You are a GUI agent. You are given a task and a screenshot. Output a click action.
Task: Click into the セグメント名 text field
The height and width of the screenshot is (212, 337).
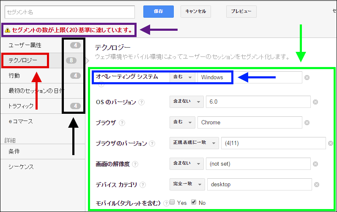tap(68, 12)
